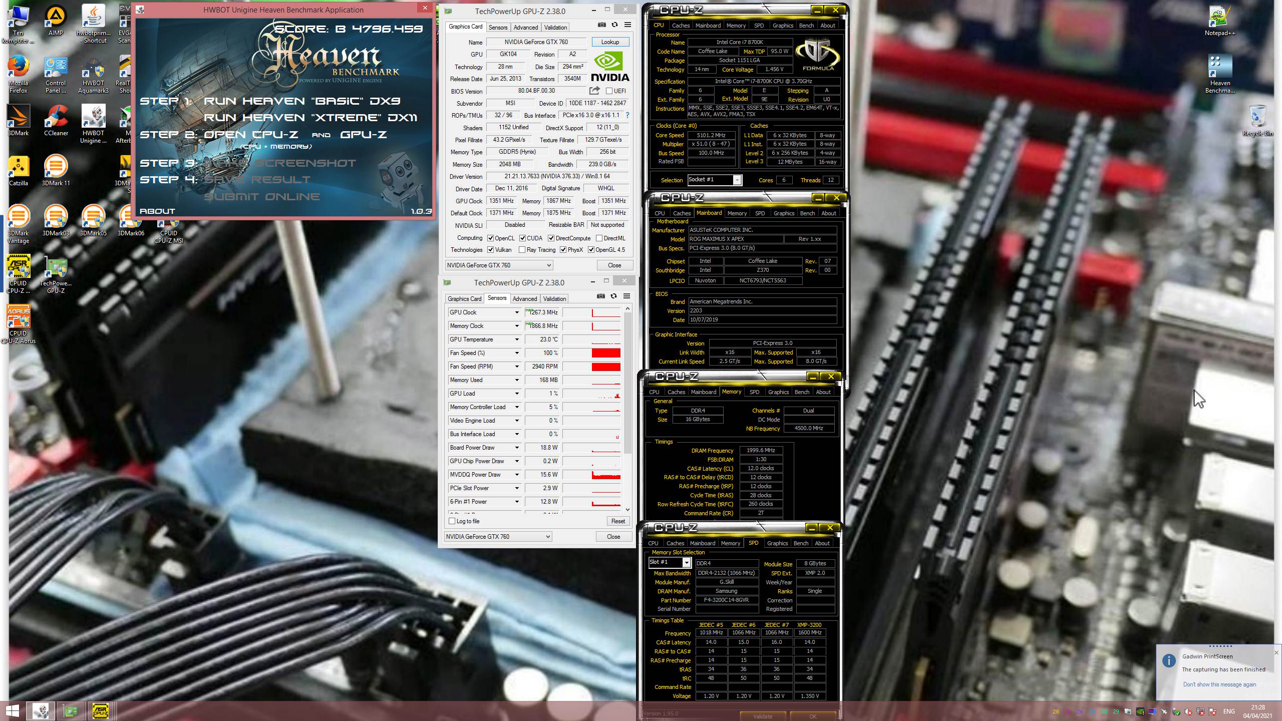
Task: Toggle Ray Tracing checkbox in GPU-Z
Action: coord(522,250)
